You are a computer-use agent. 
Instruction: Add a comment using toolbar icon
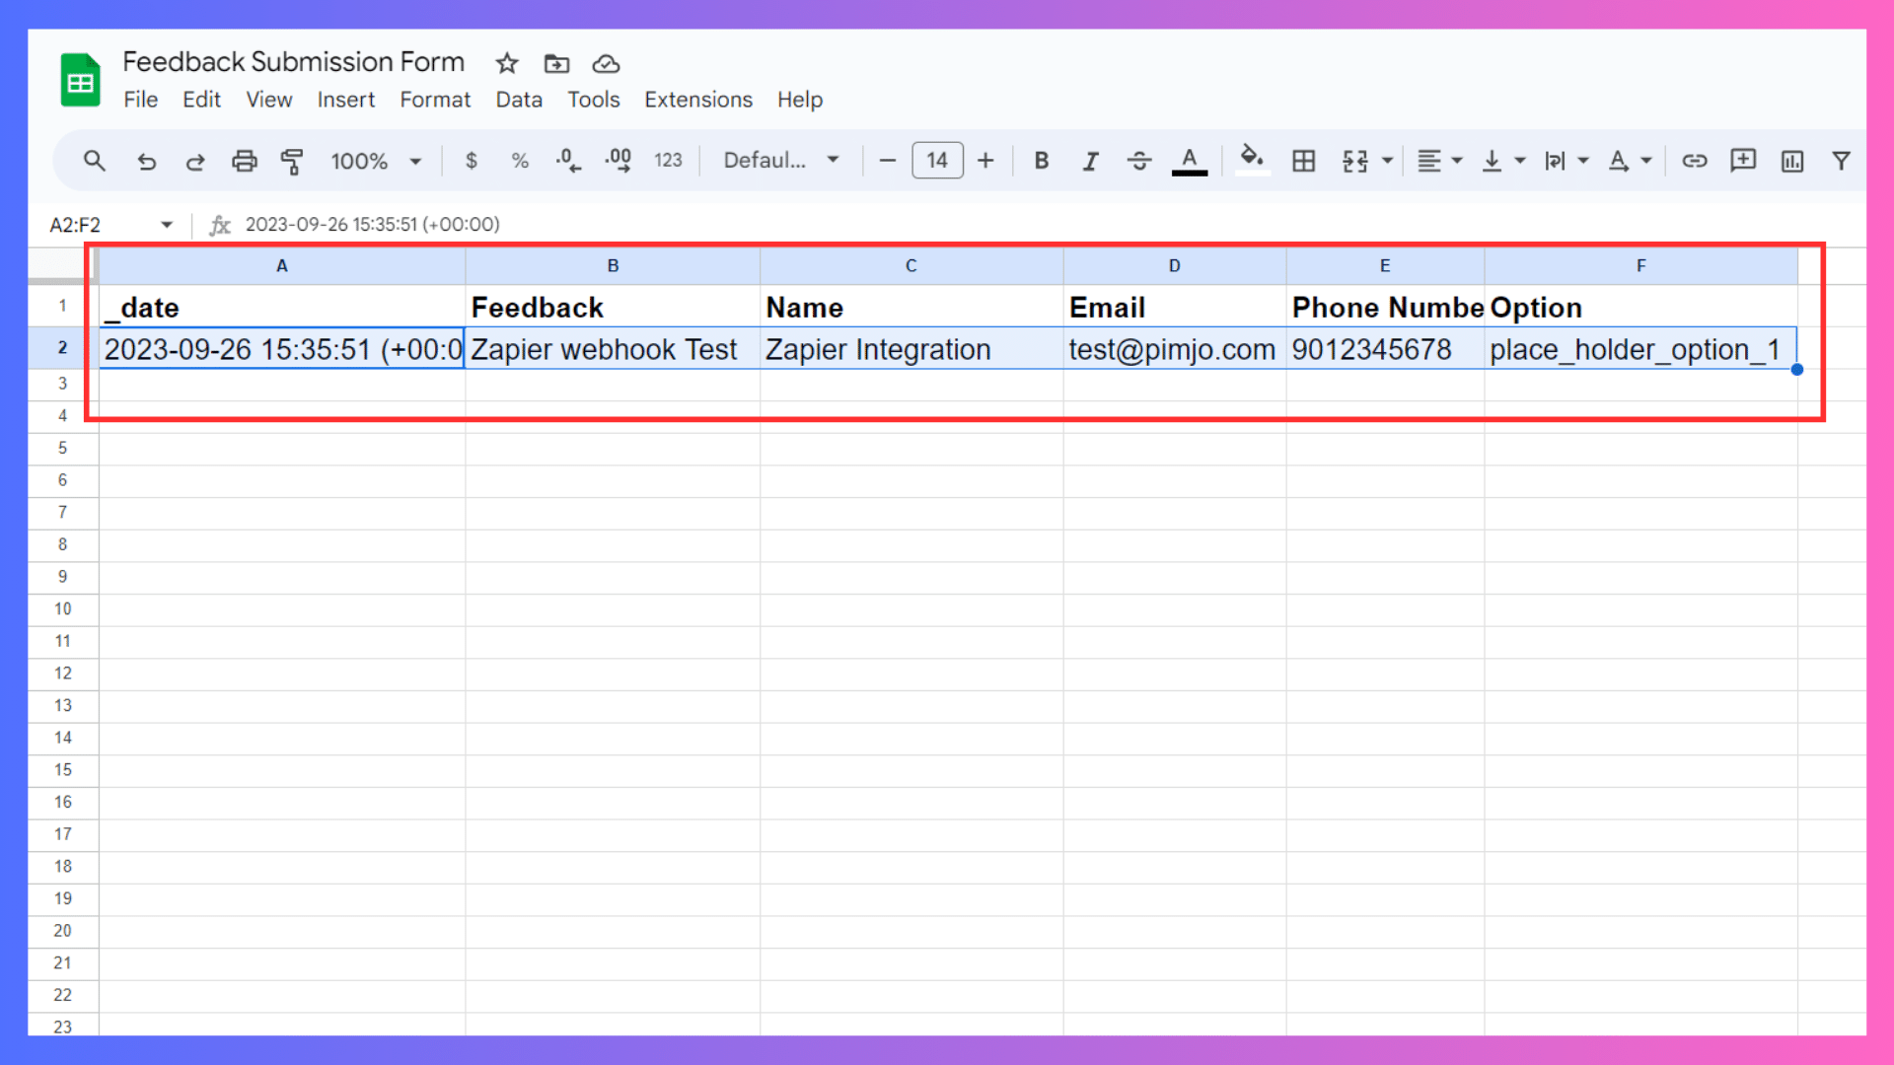pos(1743,160)
